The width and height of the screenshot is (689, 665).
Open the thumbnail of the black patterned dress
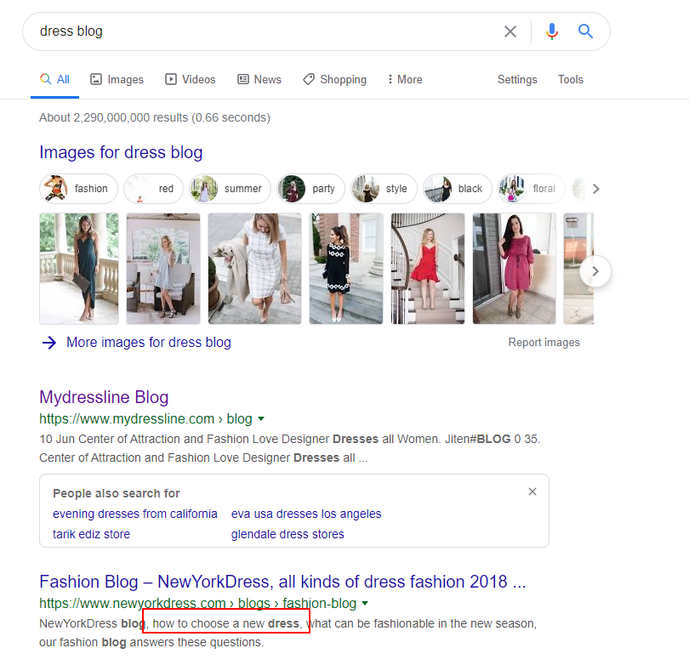(346, 269)
